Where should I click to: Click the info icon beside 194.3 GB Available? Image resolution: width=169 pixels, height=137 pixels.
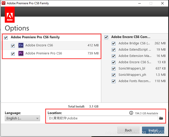[131, 113]
